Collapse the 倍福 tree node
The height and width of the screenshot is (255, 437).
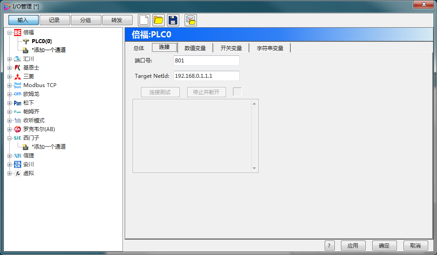(10, 33)
